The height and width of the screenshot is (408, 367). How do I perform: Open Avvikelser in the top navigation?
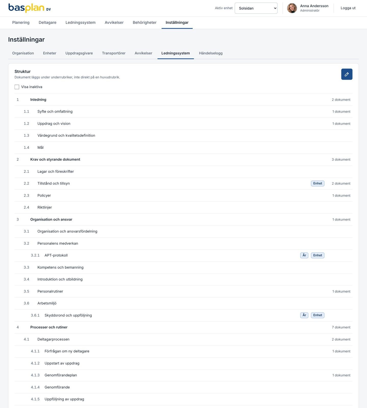coord(114,22)
